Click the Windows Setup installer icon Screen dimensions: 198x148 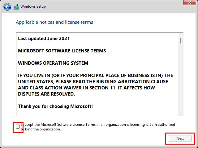tap(16, 7)
